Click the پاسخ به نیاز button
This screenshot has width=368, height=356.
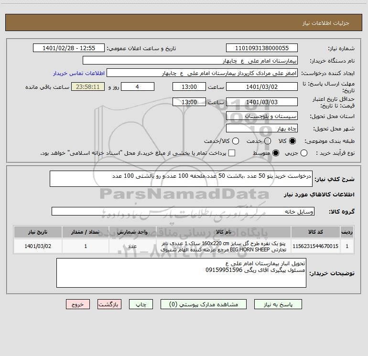(x=278, y=304)
